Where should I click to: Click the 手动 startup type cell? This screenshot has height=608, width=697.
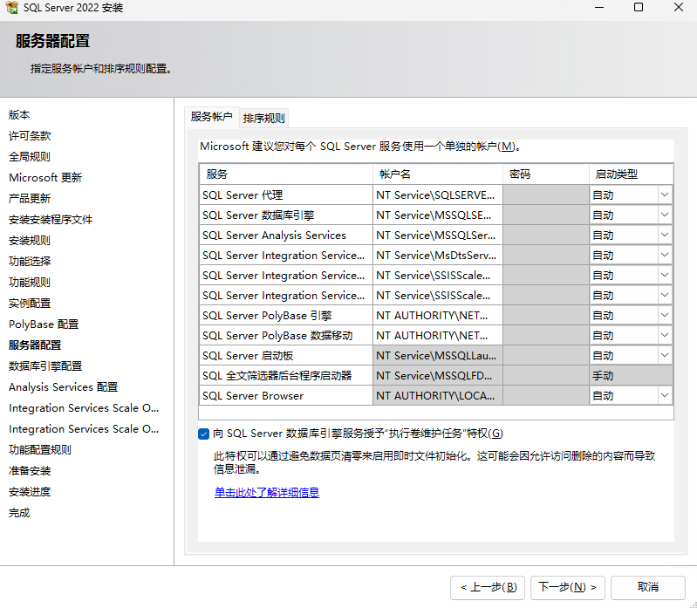tap(632, 376)
